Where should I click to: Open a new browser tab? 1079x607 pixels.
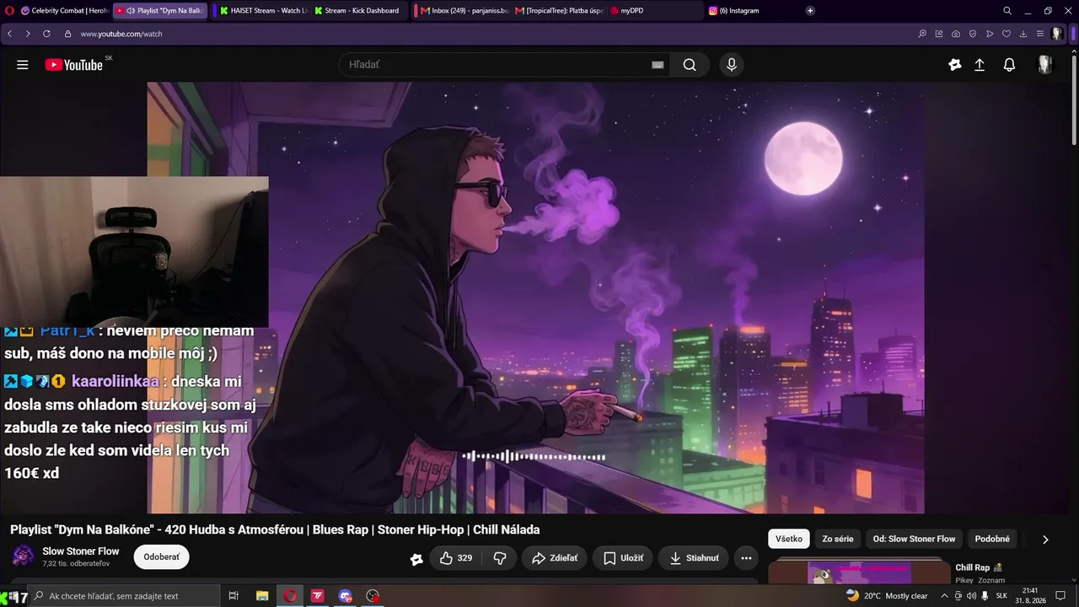point(810,11)
